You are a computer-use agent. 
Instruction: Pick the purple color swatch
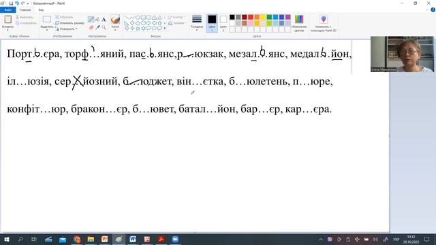[x=287, y=17]
